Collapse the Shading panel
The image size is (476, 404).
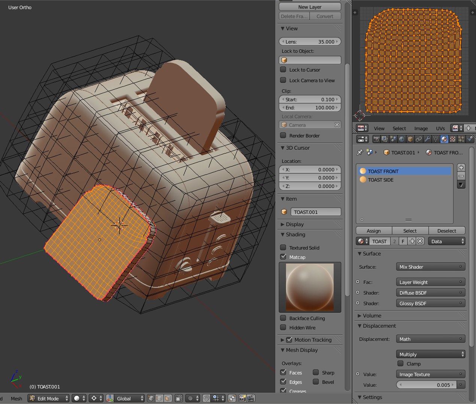point(283,235)
